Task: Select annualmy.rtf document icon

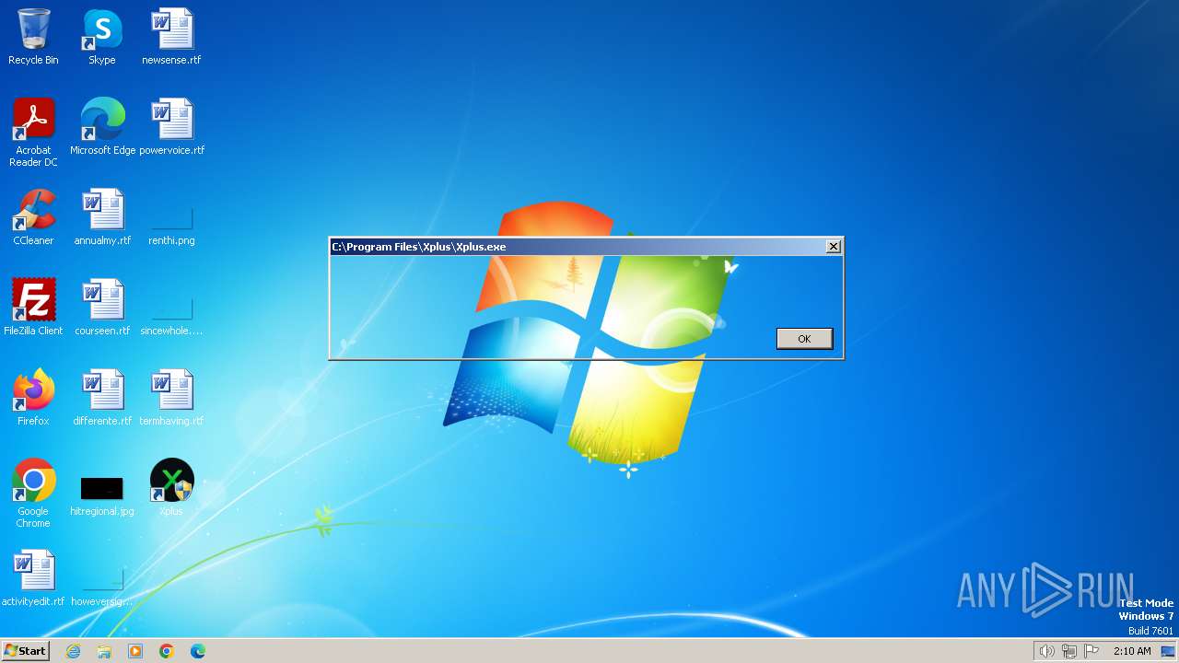Action: tap(102, 217)
